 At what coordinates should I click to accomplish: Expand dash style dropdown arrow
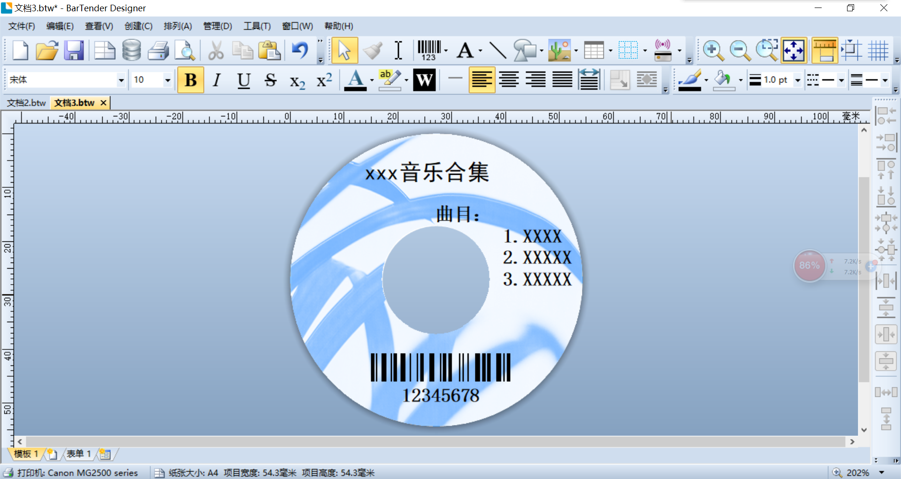(841, 80)
